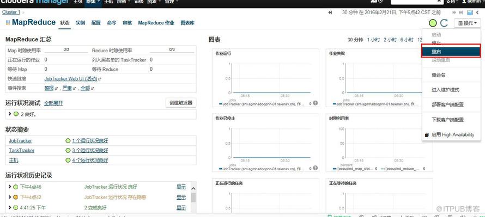The width and height of the screenshot is (485, 217).
Task: Click the history list scrollbar thumb
Action: (x=193, y=197)
